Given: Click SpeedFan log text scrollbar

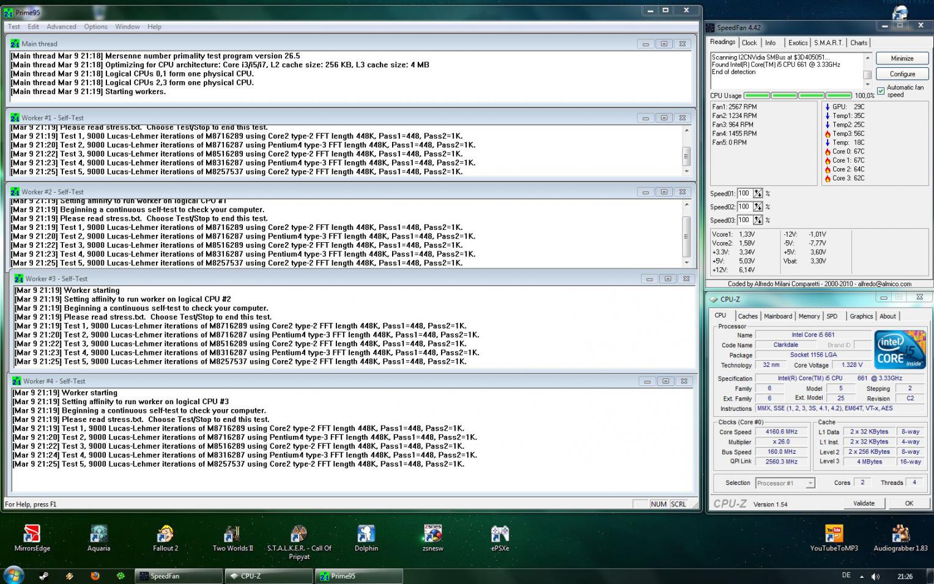Looking at the screenshot, I should tap(867, 71).
